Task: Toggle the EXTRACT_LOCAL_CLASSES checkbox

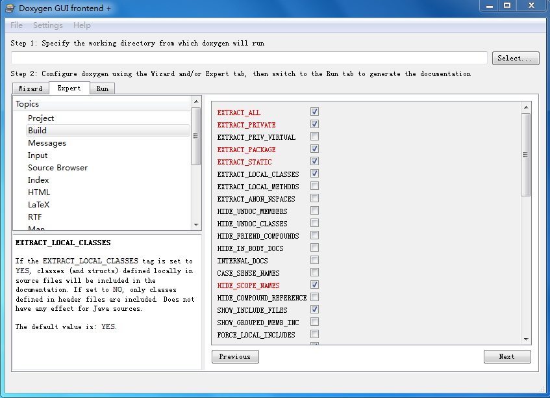Action: pyautogui.click(x=315, y=174)
